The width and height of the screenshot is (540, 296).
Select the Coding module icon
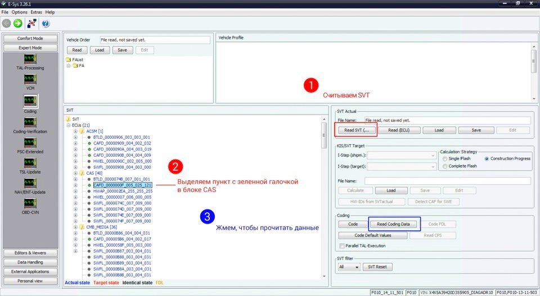pyautogui.click(x=30, y=101)
